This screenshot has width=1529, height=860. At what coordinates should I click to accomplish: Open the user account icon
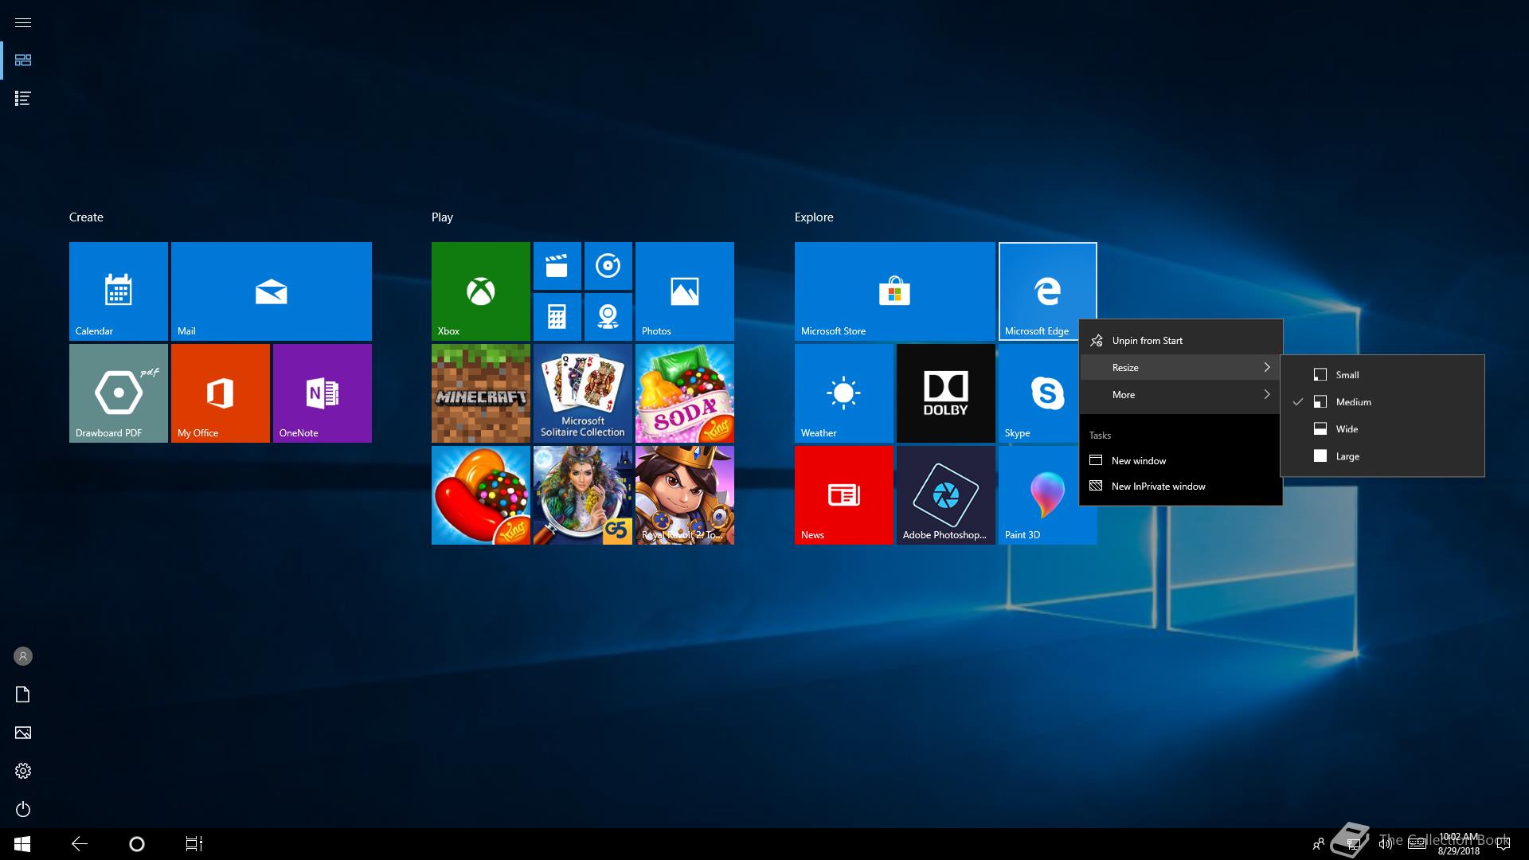pyautogui.click(x=23, y=656)
